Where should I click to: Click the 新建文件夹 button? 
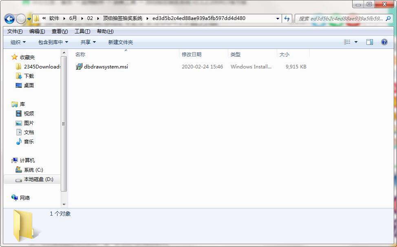coord(121,42)
